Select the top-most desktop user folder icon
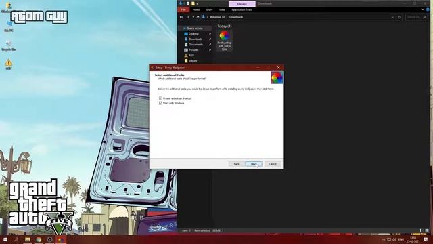This screenshot has height=244, width=433. click(8, 7)
